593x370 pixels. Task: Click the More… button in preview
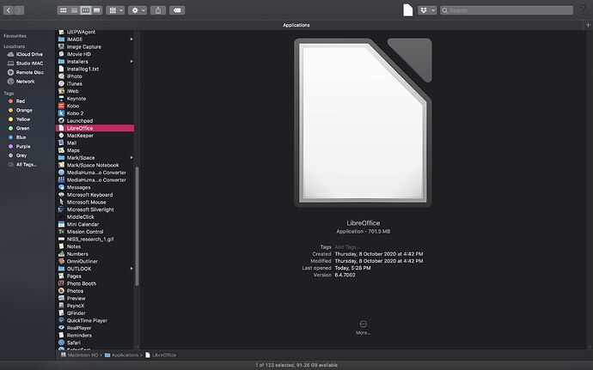tap(363, 327)
